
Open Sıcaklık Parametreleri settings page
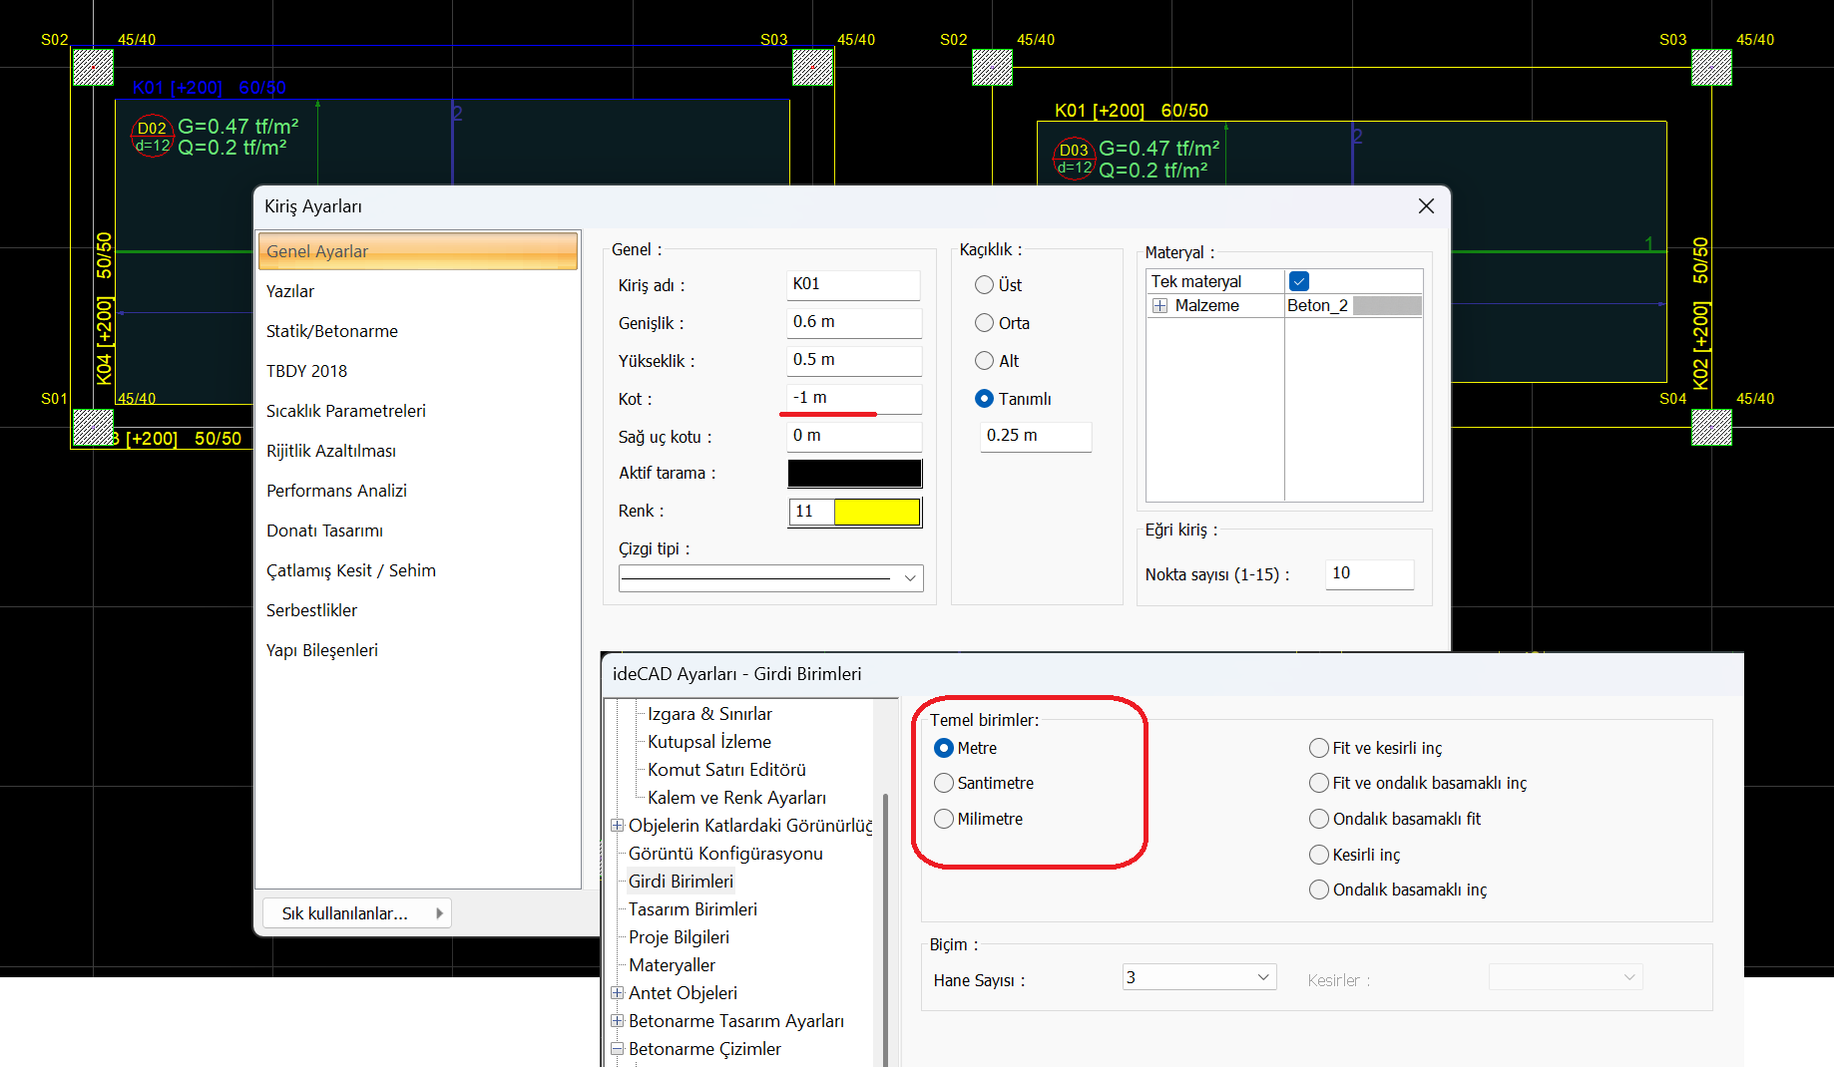[x=346, y=411]
